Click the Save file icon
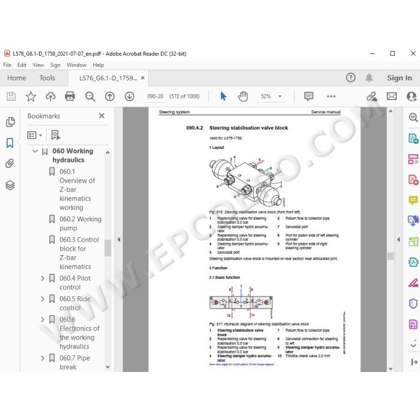The image size is (420, 420). pos(11,97)
